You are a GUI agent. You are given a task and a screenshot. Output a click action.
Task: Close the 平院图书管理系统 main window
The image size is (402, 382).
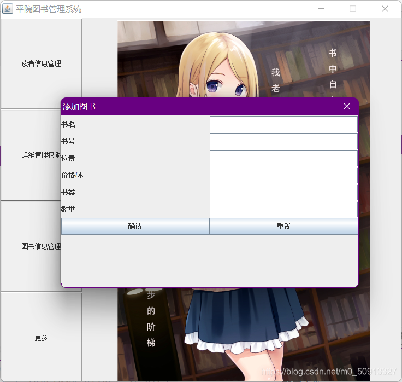tap(385, 9)
